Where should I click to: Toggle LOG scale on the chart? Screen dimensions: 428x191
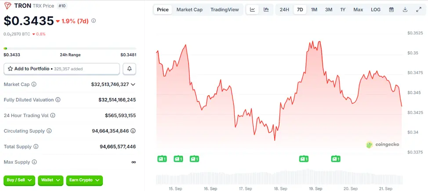pyautogui.click(x=376, y=10)
